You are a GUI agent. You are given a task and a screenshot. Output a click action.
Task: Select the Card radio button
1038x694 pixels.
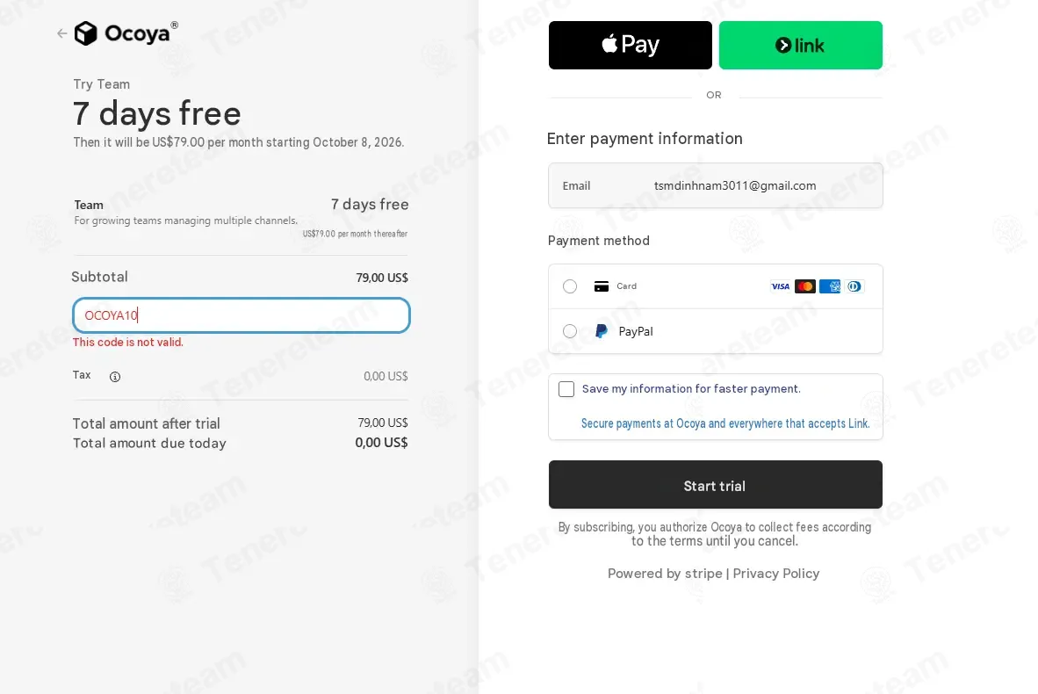tap(569, 286)
